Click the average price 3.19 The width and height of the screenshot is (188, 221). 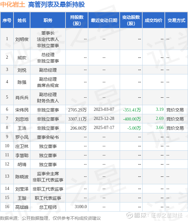coord(159,109)
